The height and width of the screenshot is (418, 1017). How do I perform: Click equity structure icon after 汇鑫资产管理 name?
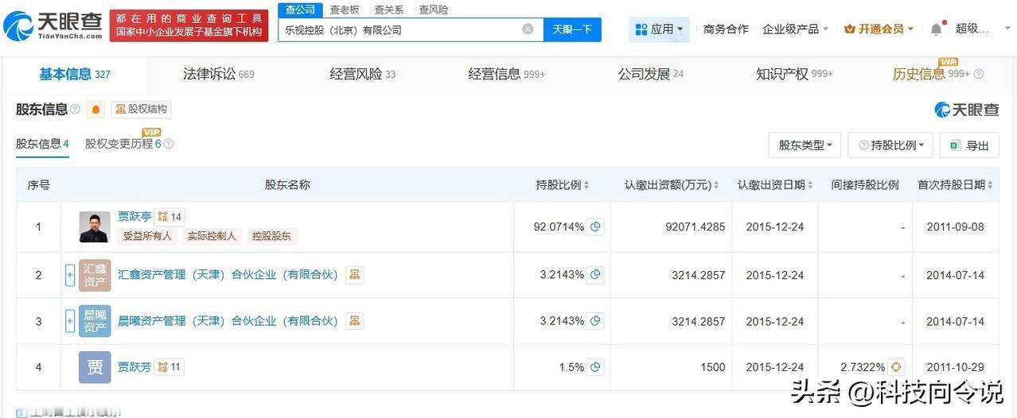[x=355, y=275]
